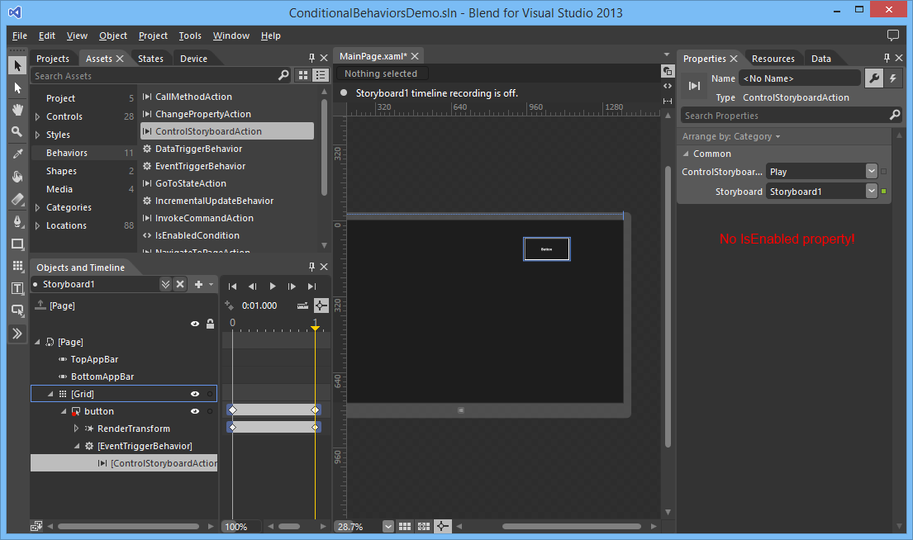This screenshot has height=540, width=913.
Task: Select the TextBlock text tool
Action: click(17, 288)
